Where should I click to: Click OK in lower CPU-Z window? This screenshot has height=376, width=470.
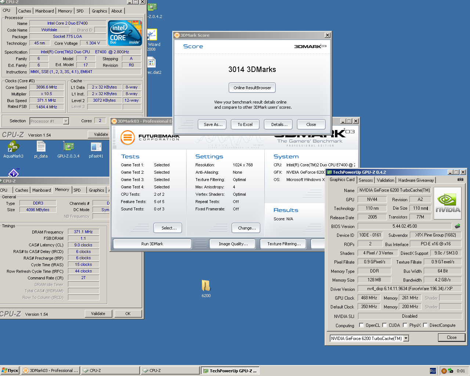click(x=128, y=314)
